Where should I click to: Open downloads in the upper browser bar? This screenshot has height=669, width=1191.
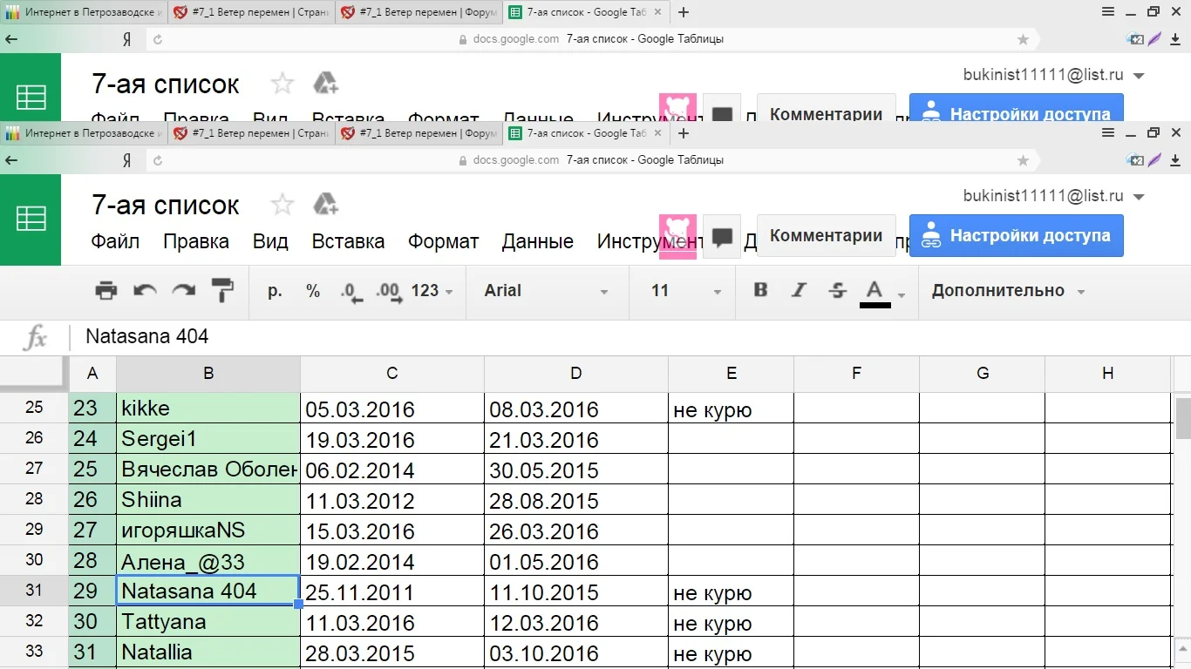tap(1175, 39)
